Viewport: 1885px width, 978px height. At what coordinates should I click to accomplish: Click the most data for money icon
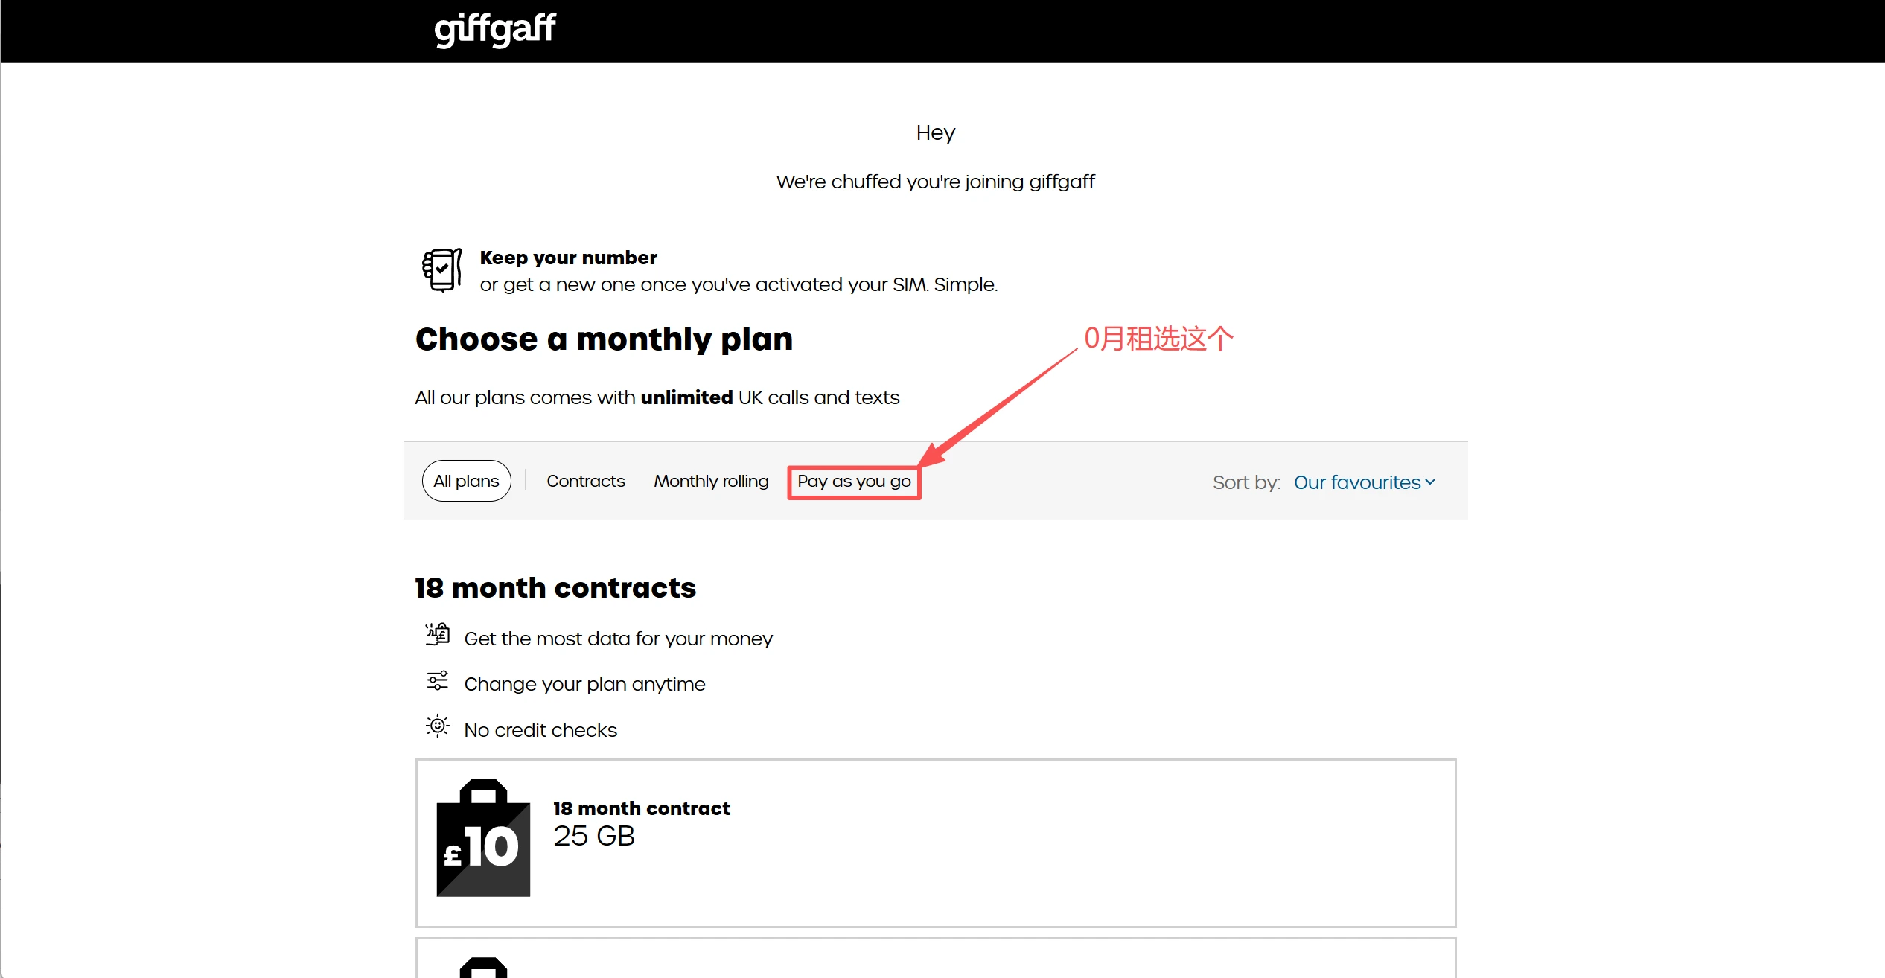coord(438,634)
